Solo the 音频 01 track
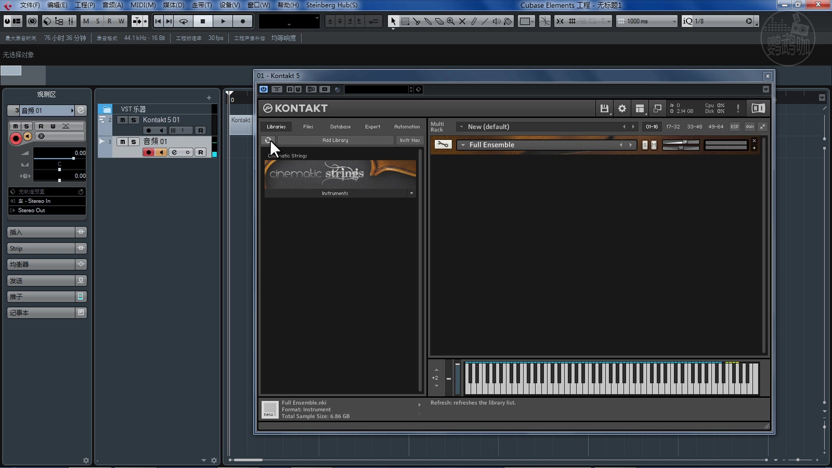This screenshot has width=832, height=468. (x=133, y=142)
